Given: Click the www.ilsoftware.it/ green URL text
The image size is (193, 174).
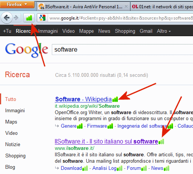Looking at the screenshot, I should [x=74, y=148].
